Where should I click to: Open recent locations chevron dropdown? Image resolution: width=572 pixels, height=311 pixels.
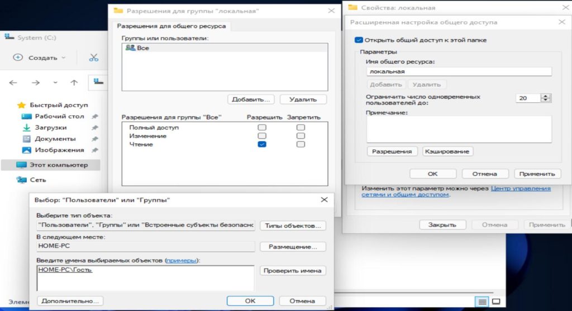[x=55, y=83]
